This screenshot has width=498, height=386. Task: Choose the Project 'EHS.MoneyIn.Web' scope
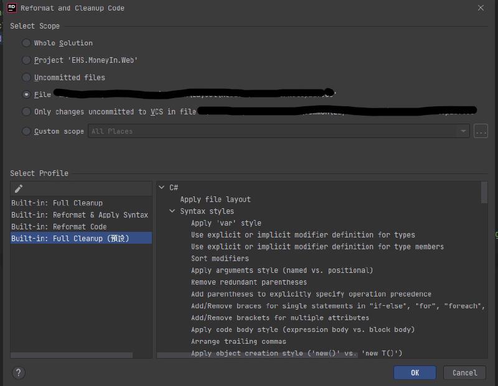coord(26,60)
